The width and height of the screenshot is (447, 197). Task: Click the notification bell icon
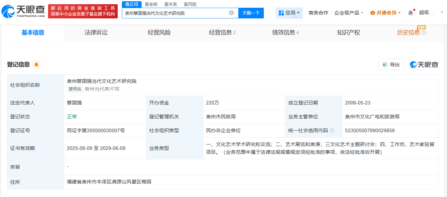(411, 12)
